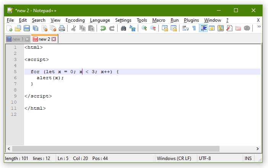The height and width of the screenshot is (168, 268).
Task: Zoom out of the editor text
Action: tap(153, 28)
